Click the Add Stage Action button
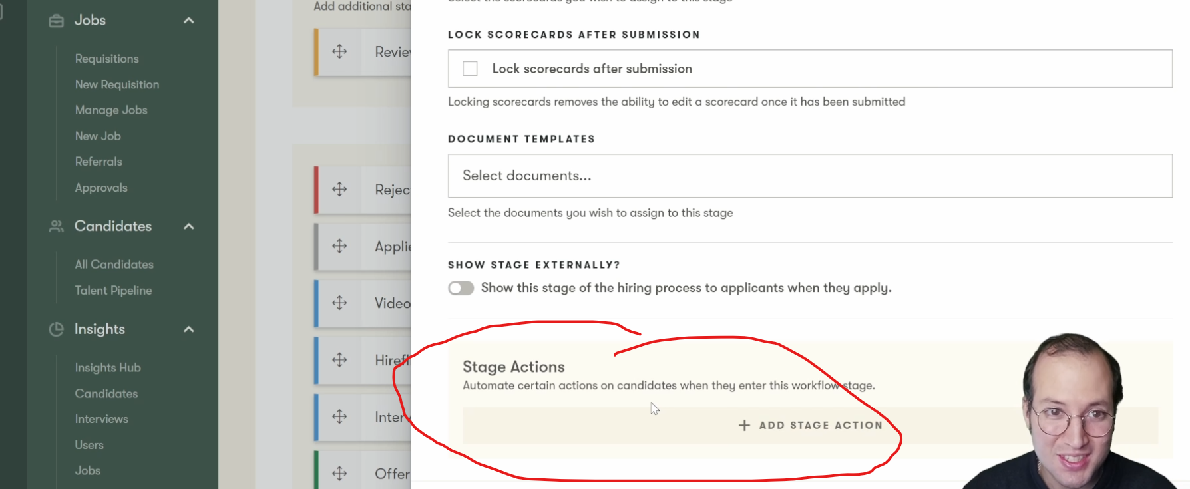1190x489 pixels. click(809, 426)
